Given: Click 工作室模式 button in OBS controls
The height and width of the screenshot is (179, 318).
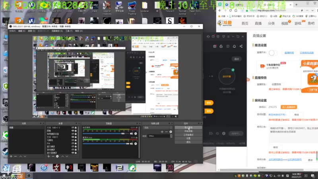Looking at the screenshot, I should point(188,135).
